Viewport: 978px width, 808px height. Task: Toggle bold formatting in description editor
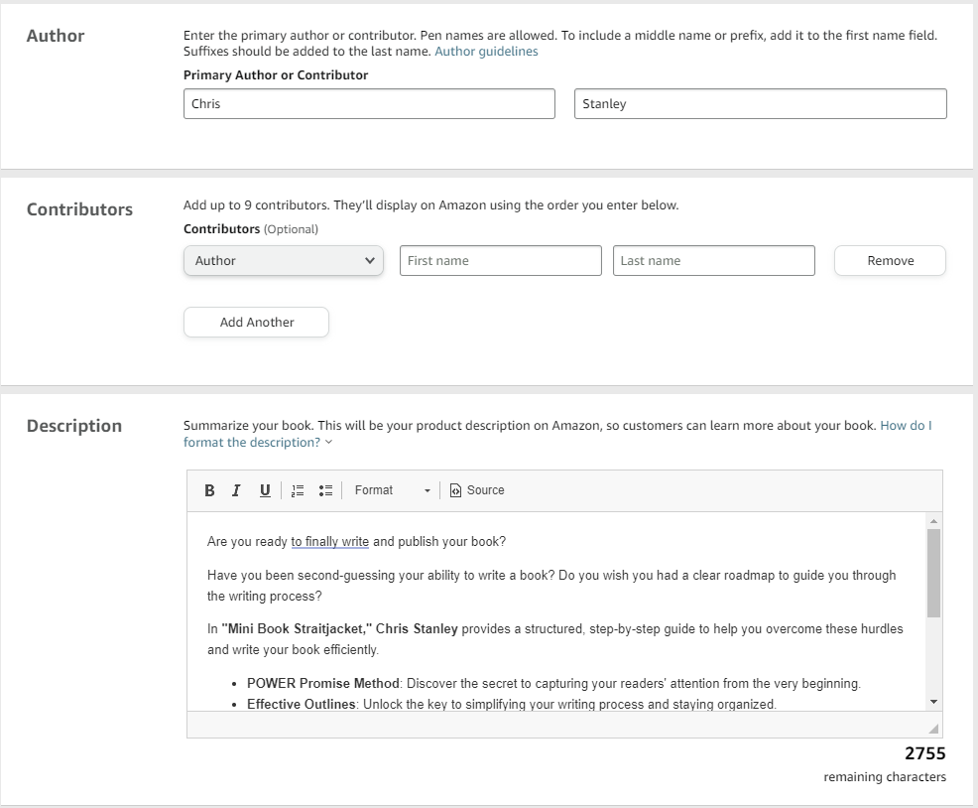tap(209, 490)
